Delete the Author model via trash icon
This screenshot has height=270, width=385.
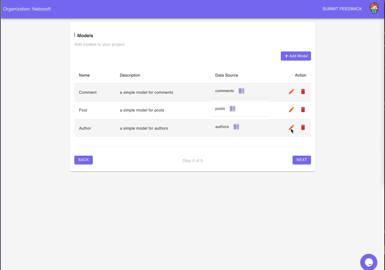(303, 127)
